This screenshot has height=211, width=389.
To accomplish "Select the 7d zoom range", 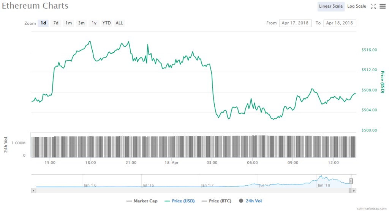I will click(x=56, y=23).
